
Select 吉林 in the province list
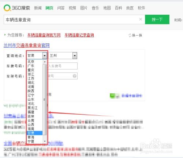[x=35, y=116]
